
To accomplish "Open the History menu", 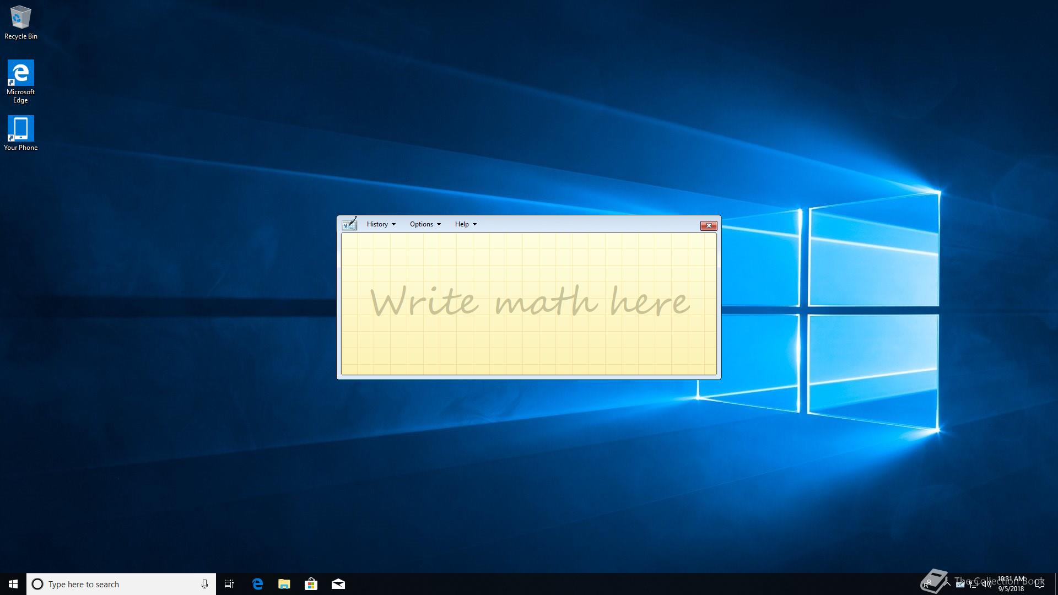I will (377, 224).
